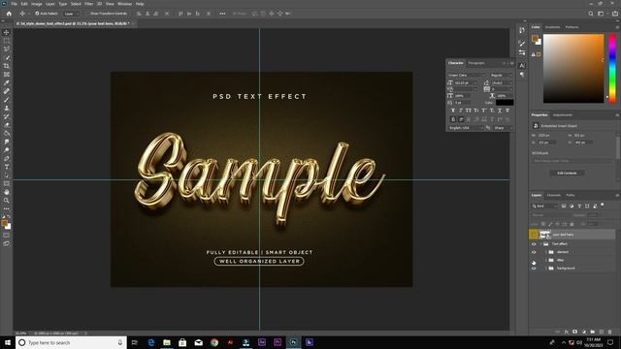Screen dimensions: 621x349
Task: Select the Brush tool
Action: point(7,99)
